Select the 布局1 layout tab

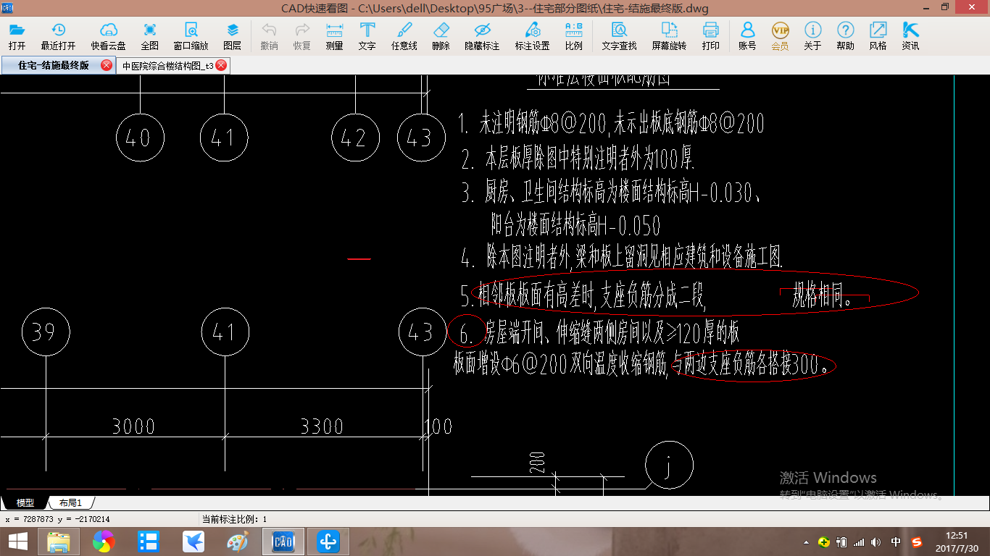[70, 502]
